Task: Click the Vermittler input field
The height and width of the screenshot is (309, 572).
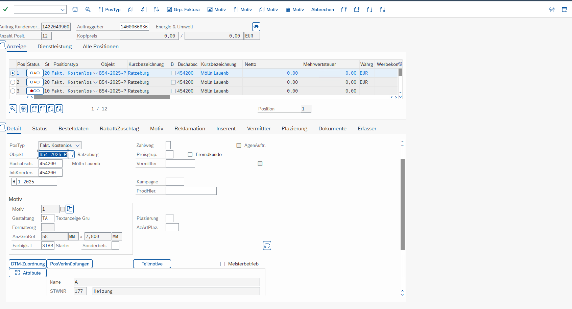Action: click(x=180, y=163)
